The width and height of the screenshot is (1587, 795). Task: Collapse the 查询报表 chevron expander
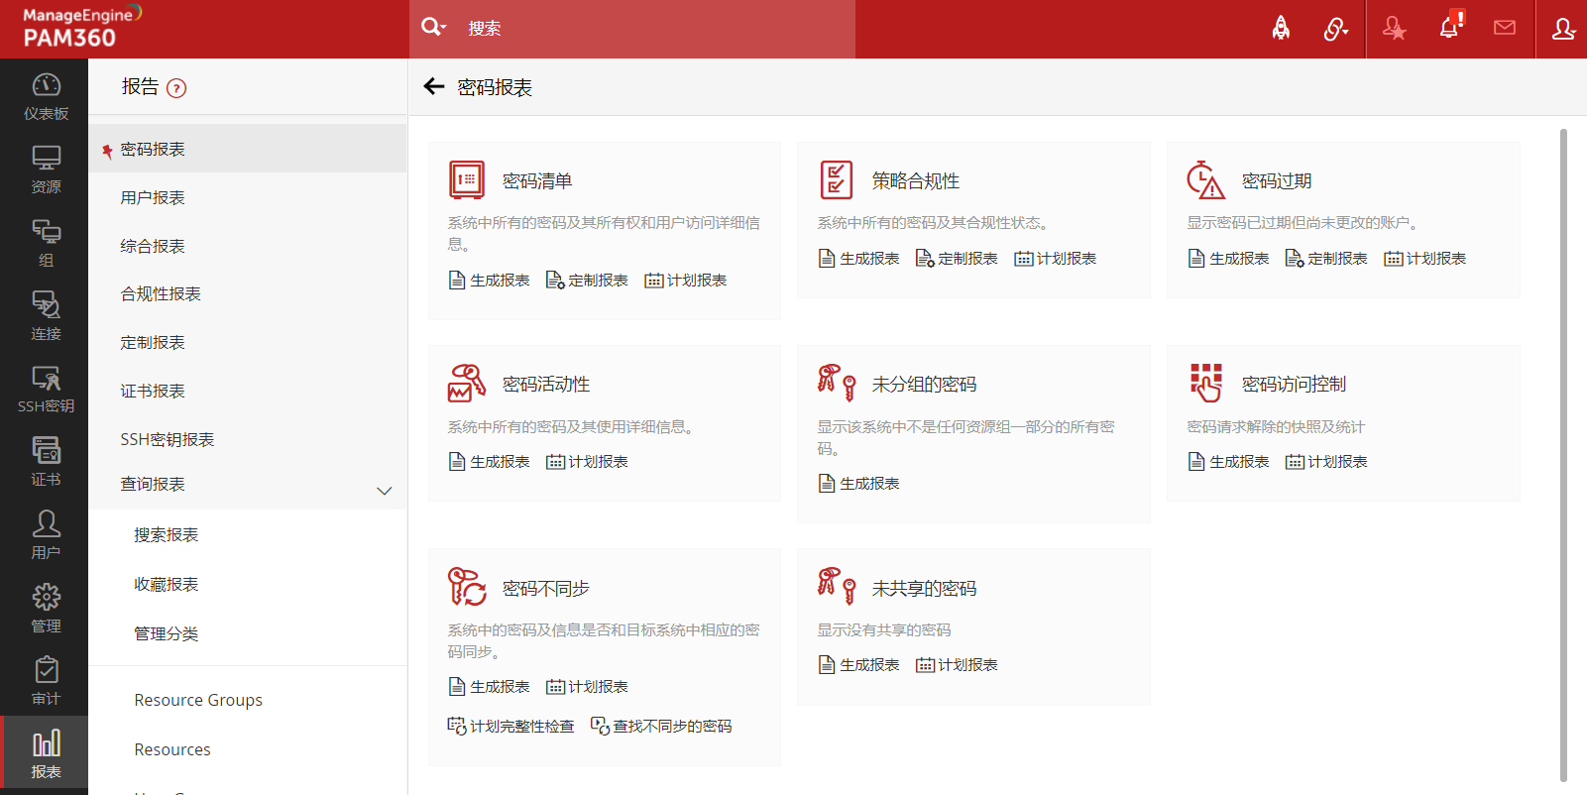(385, 490)
